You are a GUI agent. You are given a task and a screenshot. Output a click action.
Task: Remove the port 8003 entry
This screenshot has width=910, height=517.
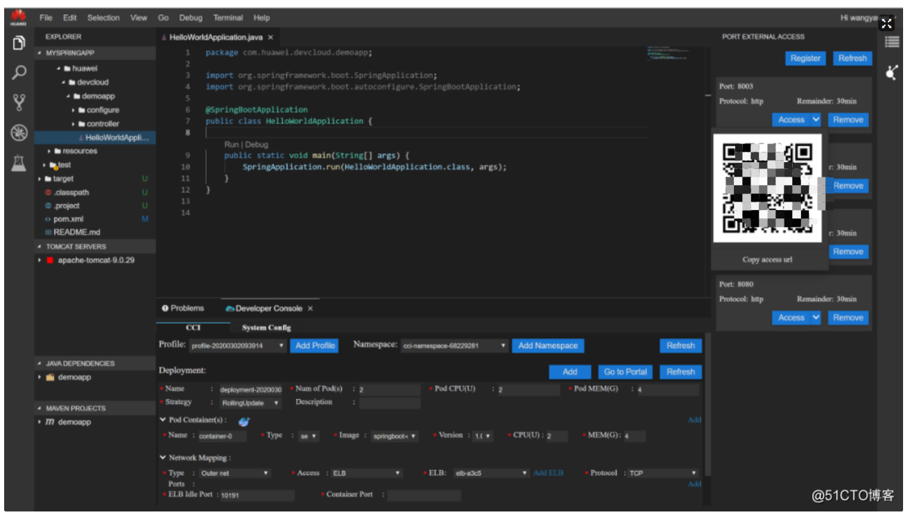coord(848,120)
